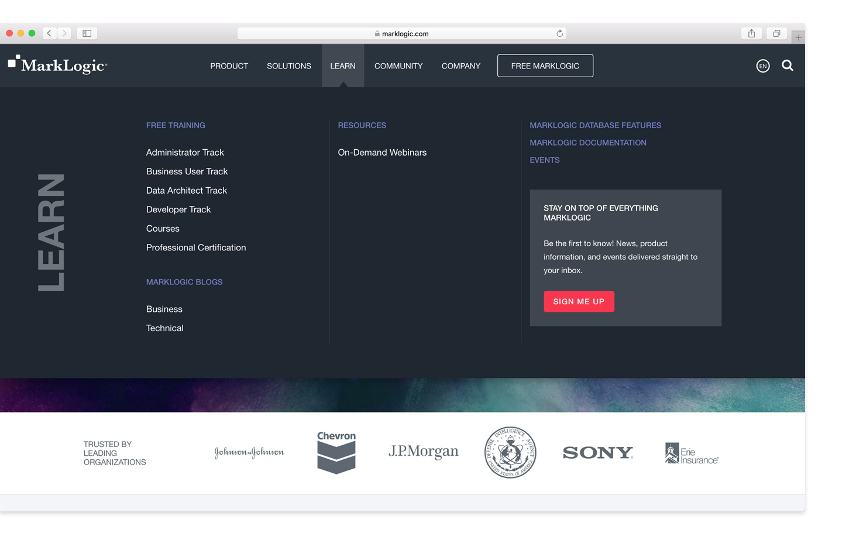The width and height of the screenshot is (863, 540).
Task: Open the FREE TRAINING heading link
Action: [x=176, y=125]
